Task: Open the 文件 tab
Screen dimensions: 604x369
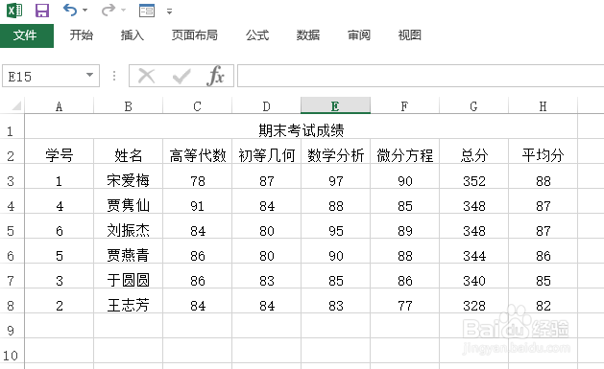Action: click(27, 35)
